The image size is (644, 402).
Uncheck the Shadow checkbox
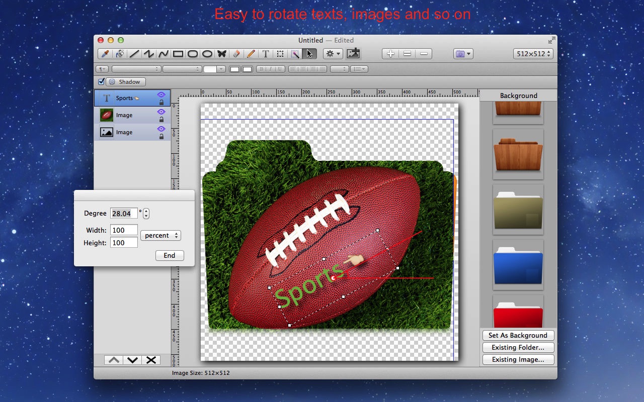click(x=101, y=81)
